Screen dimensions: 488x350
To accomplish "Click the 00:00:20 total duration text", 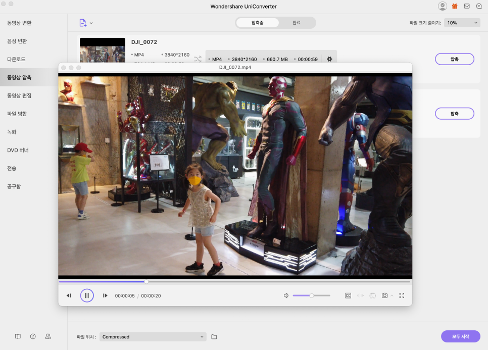I will click(x=151, y=296).
